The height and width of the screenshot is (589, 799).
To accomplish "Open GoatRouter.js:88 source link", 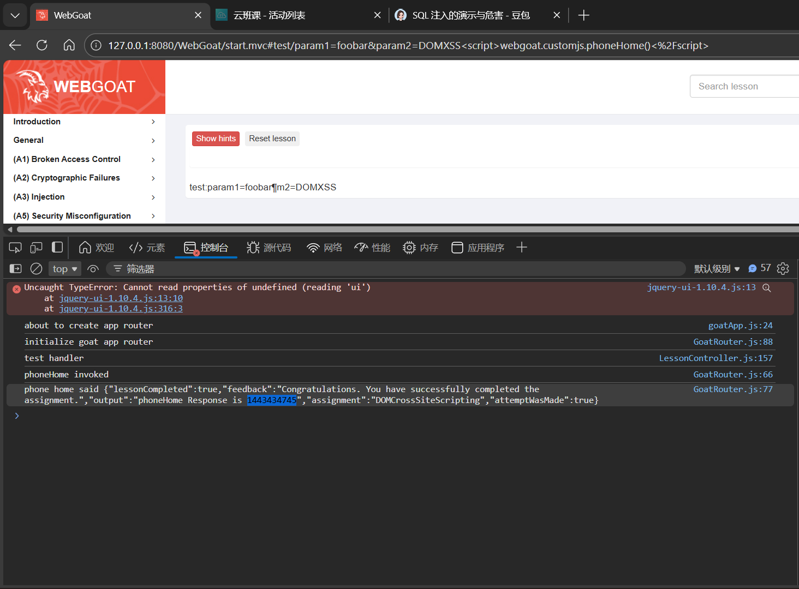I will [x=733, y=342].
